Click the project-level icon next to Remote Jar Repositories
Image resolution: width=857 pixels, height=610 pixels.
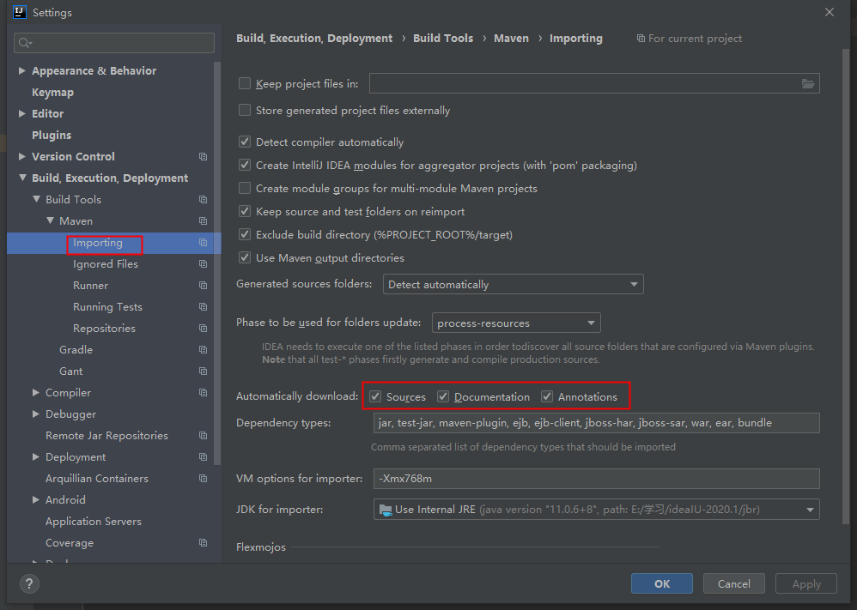click(204, 436)
